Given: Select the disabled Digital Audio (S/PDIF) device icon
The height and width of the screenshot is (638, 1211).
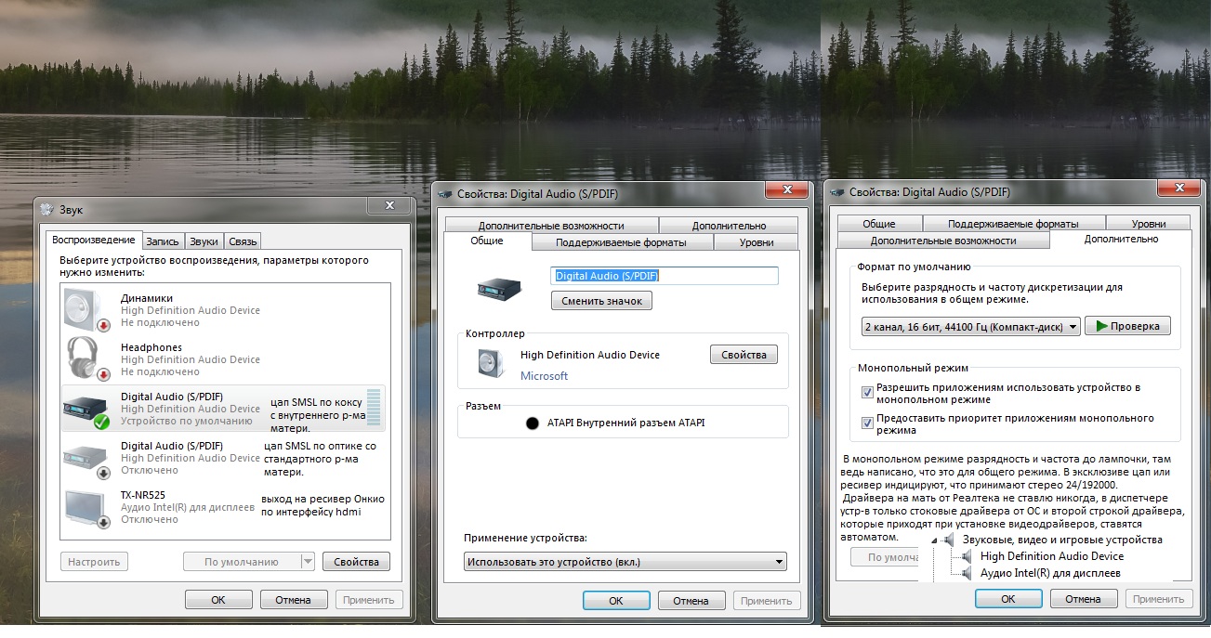Looking at the screenshot, I should (x=87, y=459).
